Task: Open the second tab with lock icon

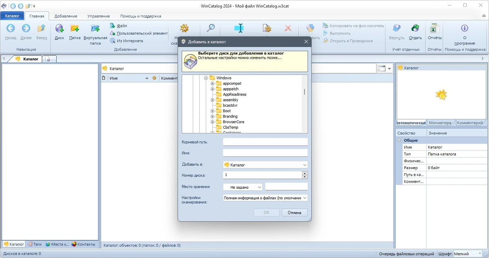Action: [49, 59]
